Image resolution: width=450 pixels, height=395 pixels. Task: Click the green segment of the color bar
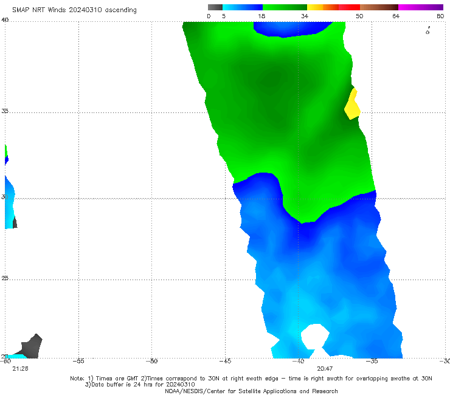tap(285, 7)
